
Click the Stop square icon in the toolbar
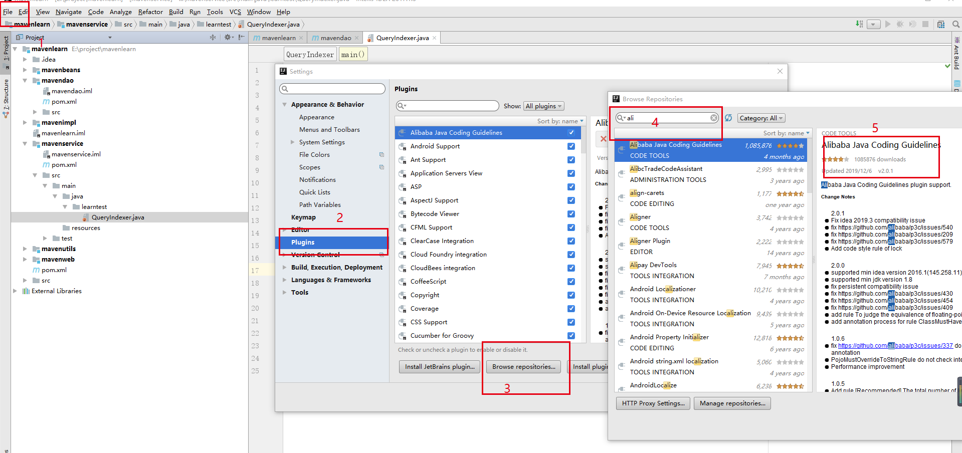coord(925,24)
